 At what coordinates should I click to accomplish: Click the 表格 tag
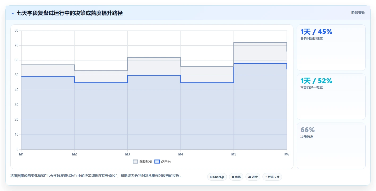(x=236, y=177)
